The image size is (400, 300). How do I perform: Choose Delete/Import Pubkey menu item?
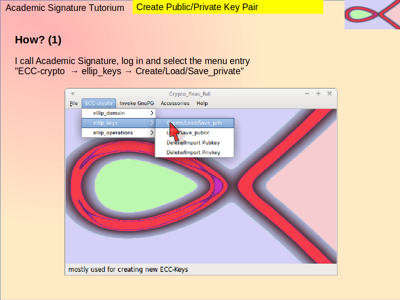(195, 143)
